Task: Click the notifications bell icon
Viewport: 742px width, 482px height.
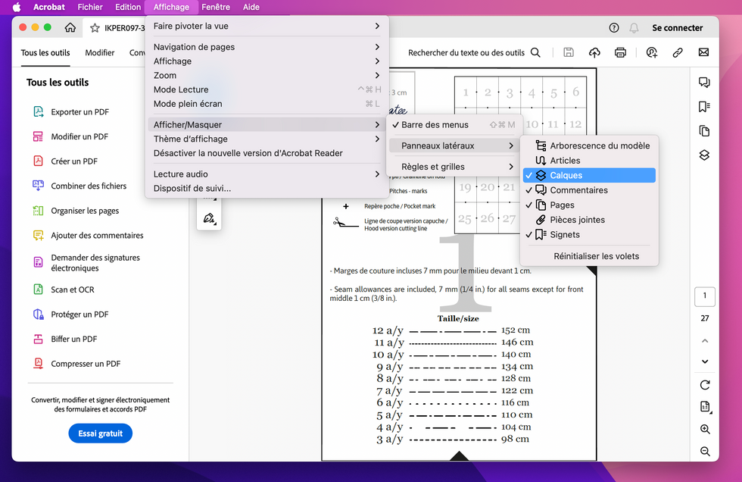Action: 634,28
